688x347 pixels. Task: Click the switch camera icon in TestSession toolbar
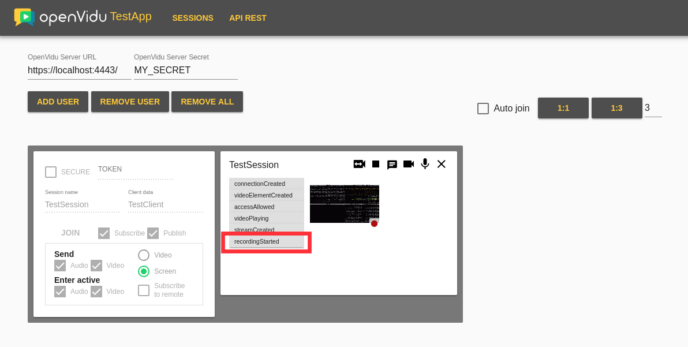359,164
